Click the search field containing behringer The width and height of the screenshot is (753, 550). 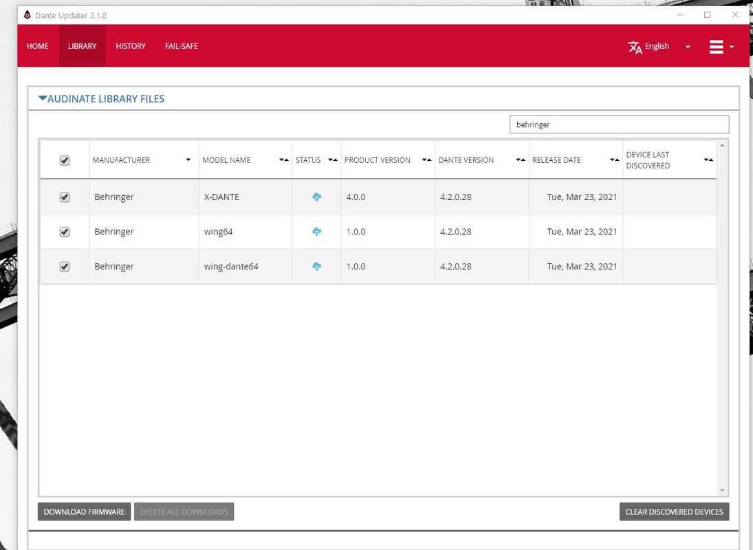[x=619, y=124]
